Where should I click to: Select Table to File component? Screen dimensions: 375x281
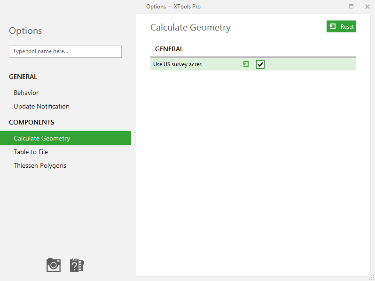coord(31,152)
